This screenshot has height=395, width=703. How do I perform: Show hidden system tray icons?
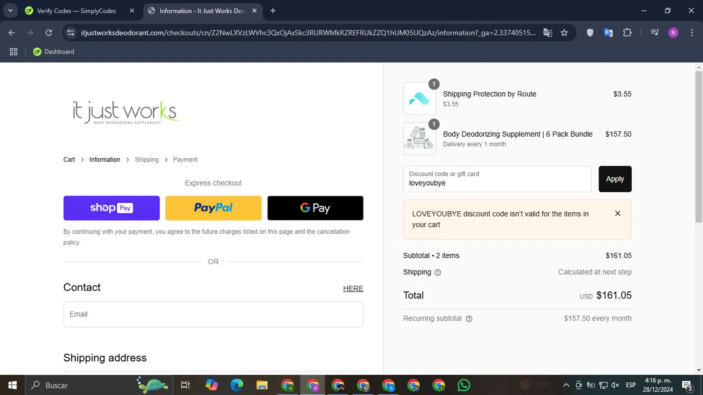[566, 385]
